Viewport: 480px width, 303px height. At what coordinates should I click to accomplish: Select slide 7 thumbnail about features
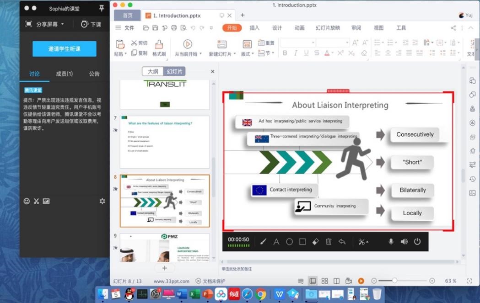tap(165, 142)
